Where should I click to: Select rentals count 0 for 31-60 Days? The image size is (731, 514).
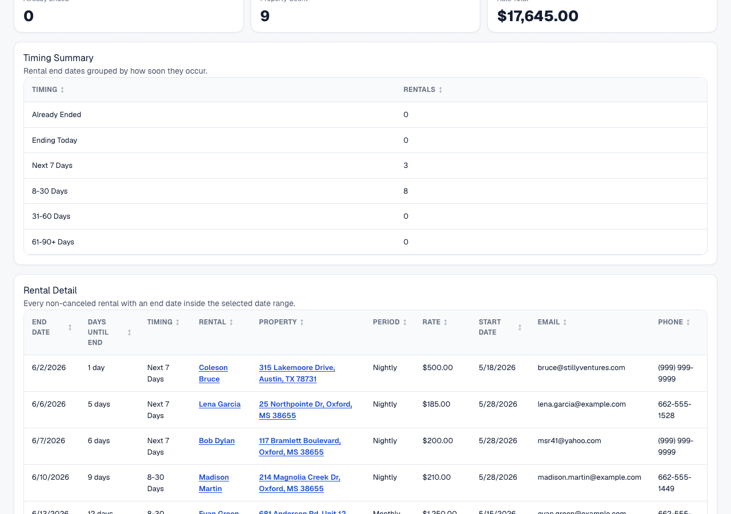[x=405, y=216]
